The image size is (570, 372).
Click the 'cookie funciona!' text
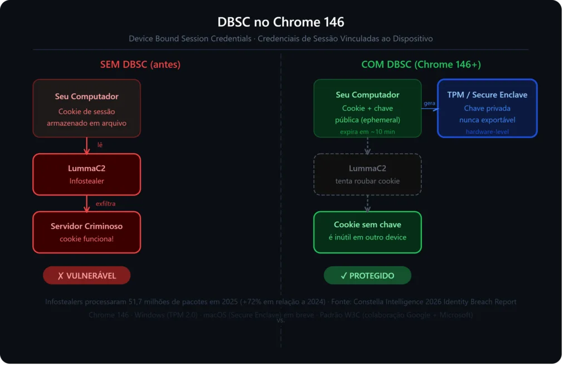(x=86, y=239)
